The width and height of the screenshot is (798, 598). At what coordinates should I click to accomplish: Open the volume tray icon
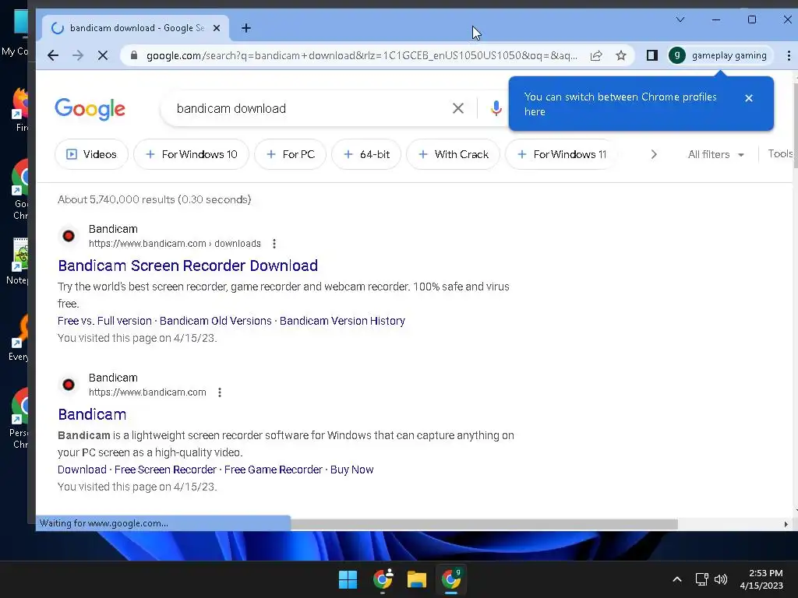tap(721, 579)
